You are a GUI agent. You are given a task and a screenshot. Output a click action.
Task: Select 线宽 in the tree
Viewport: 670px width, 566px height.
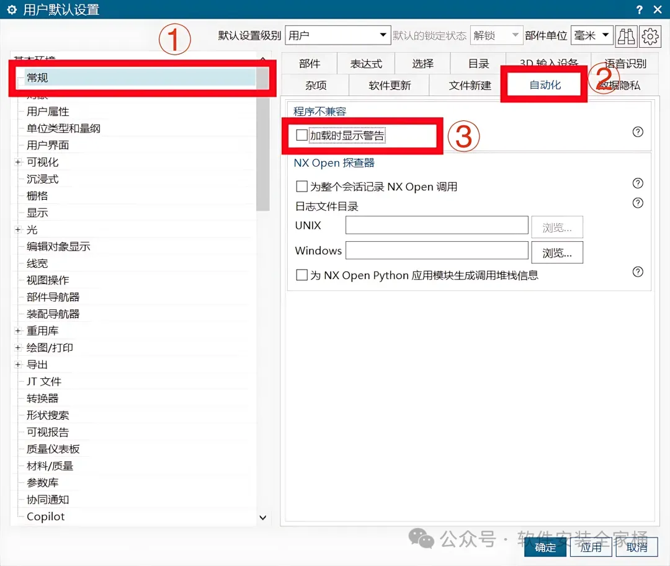(x=37, y=263)
